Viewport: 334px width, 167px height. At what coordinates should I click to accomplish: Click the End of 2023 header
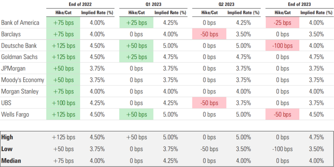(299, 4)
